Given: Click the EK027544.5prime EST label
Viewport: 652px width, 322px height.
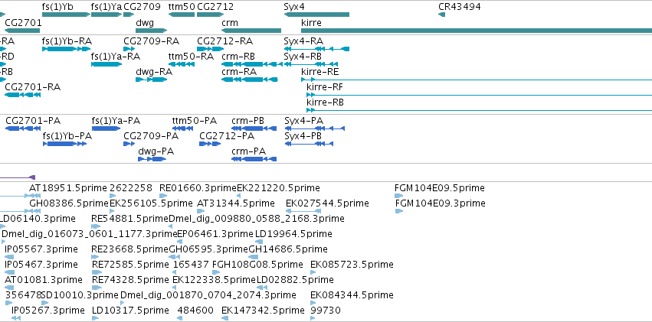Looking at the screenshot, I should point(327,203).
